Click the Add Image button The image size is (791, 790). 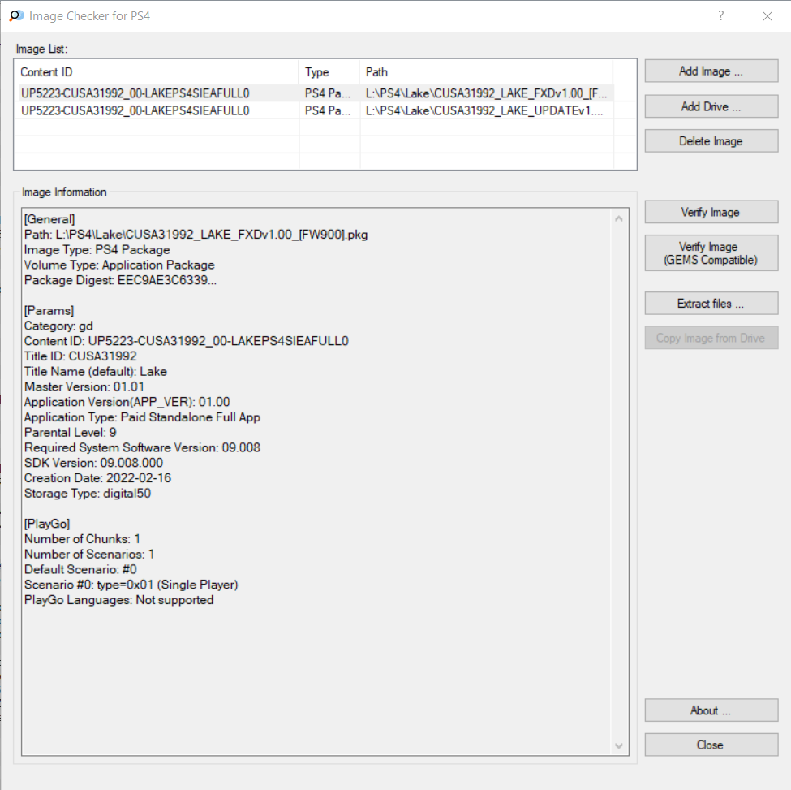(x=711, y=71)
